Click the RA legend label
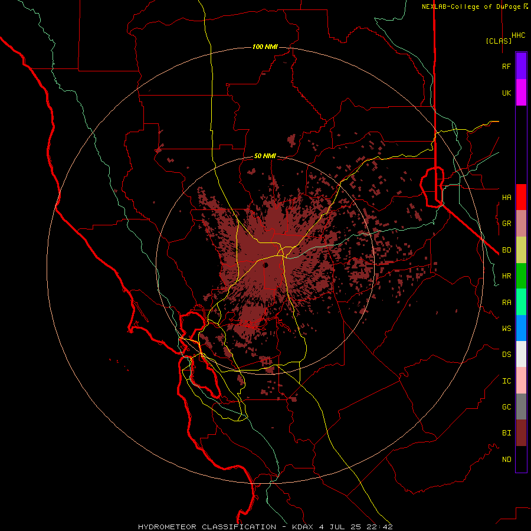531x531 pixels. (506, 302)
